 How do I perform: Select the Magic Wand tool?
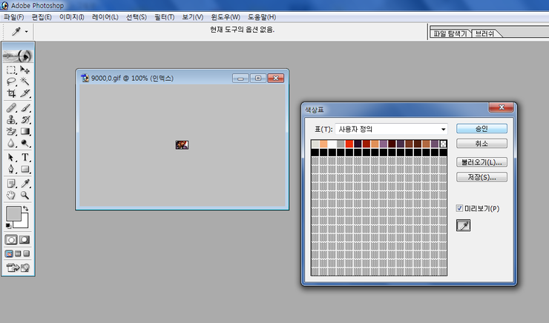point(24,81)
